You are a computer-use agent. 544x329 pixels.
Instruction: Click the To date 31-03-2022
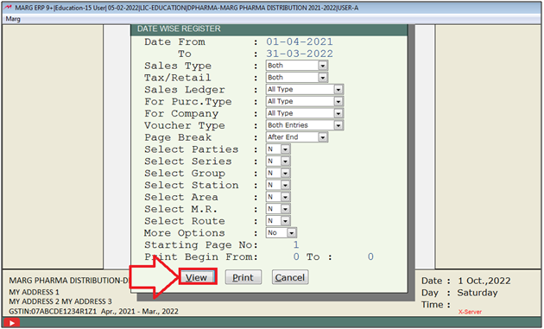[300, 54]
